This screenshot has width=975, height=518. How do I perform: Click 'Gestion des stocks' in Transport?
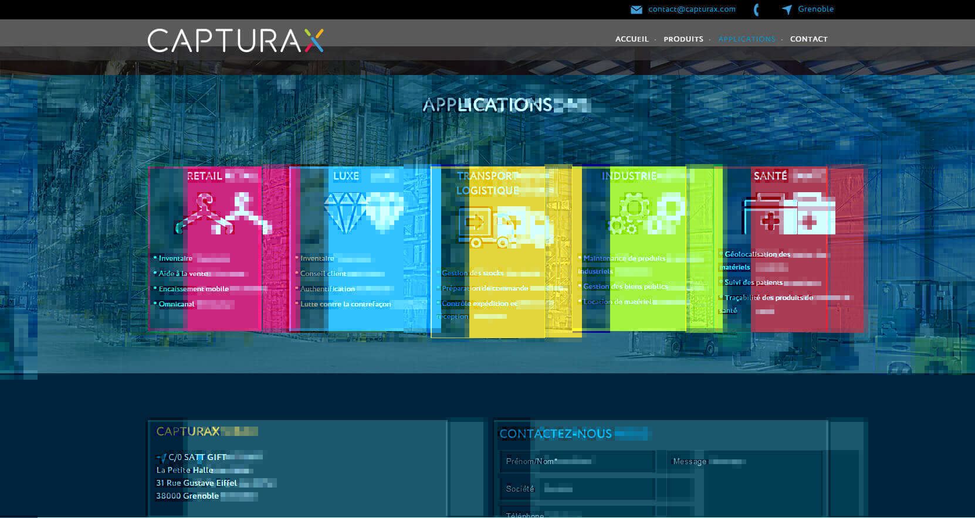point(472,273)
